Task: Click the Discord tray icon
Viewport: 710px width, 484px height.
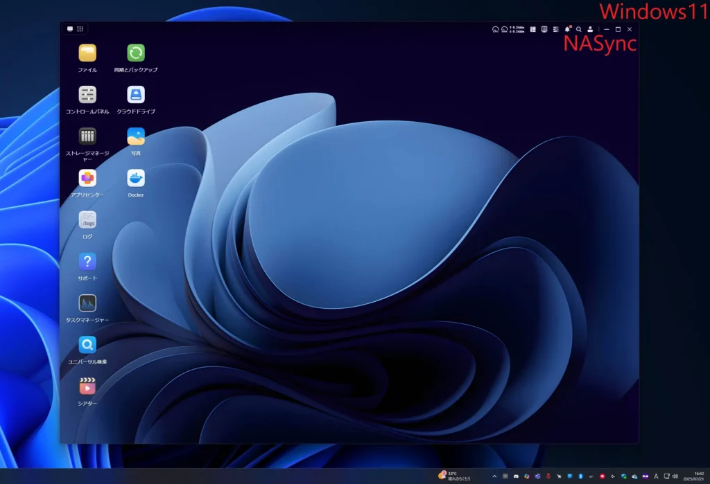Action: [x=516, y=476]
